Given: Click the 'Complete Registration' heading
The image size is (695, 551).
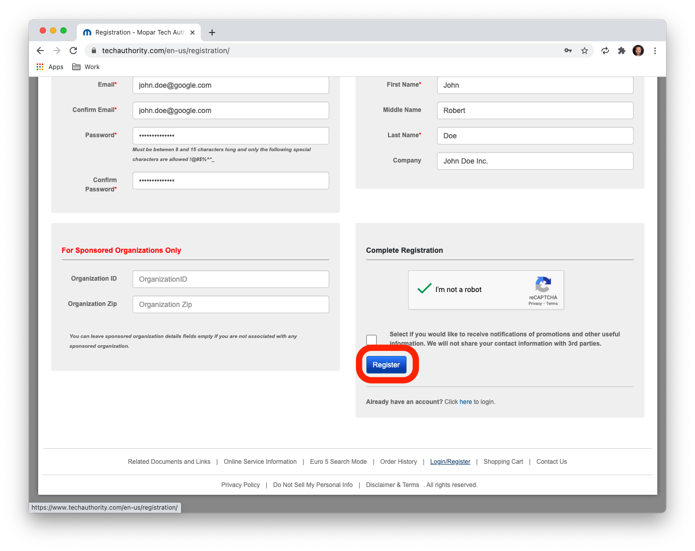Looking at the screenshot, I should (x=405, y=250).
